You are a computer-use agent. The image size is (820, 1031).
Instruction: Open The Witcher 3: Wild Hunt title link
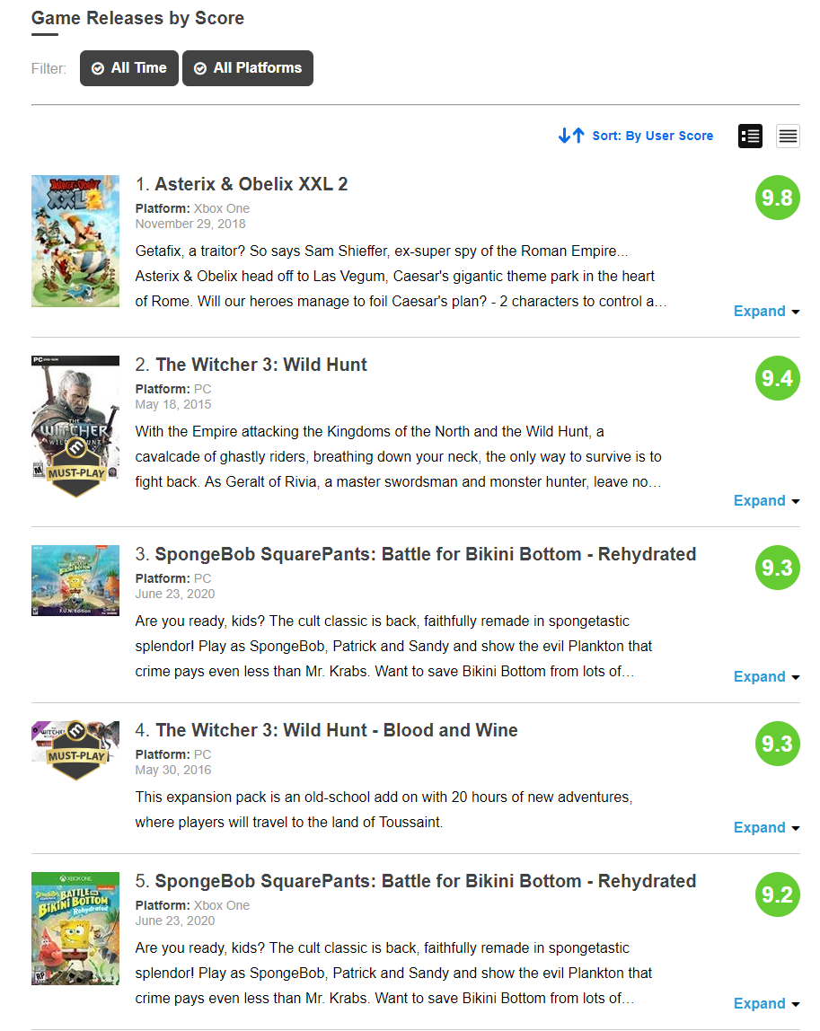coord(261,365)
